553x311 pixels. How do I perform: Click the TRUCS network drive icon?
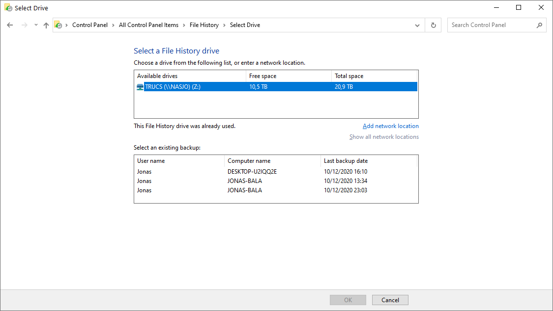coord(140,87)
